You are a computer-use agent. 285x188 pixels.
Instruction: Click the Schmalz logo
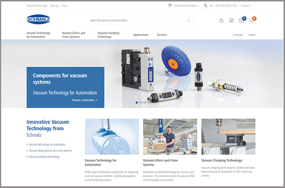click(x=38, y=20)
